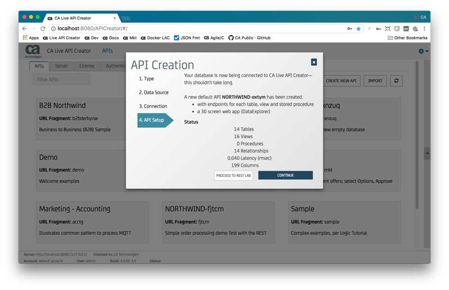Open the xnzuq new empty database card
449x290 pixels.
[x=362, y=119]
